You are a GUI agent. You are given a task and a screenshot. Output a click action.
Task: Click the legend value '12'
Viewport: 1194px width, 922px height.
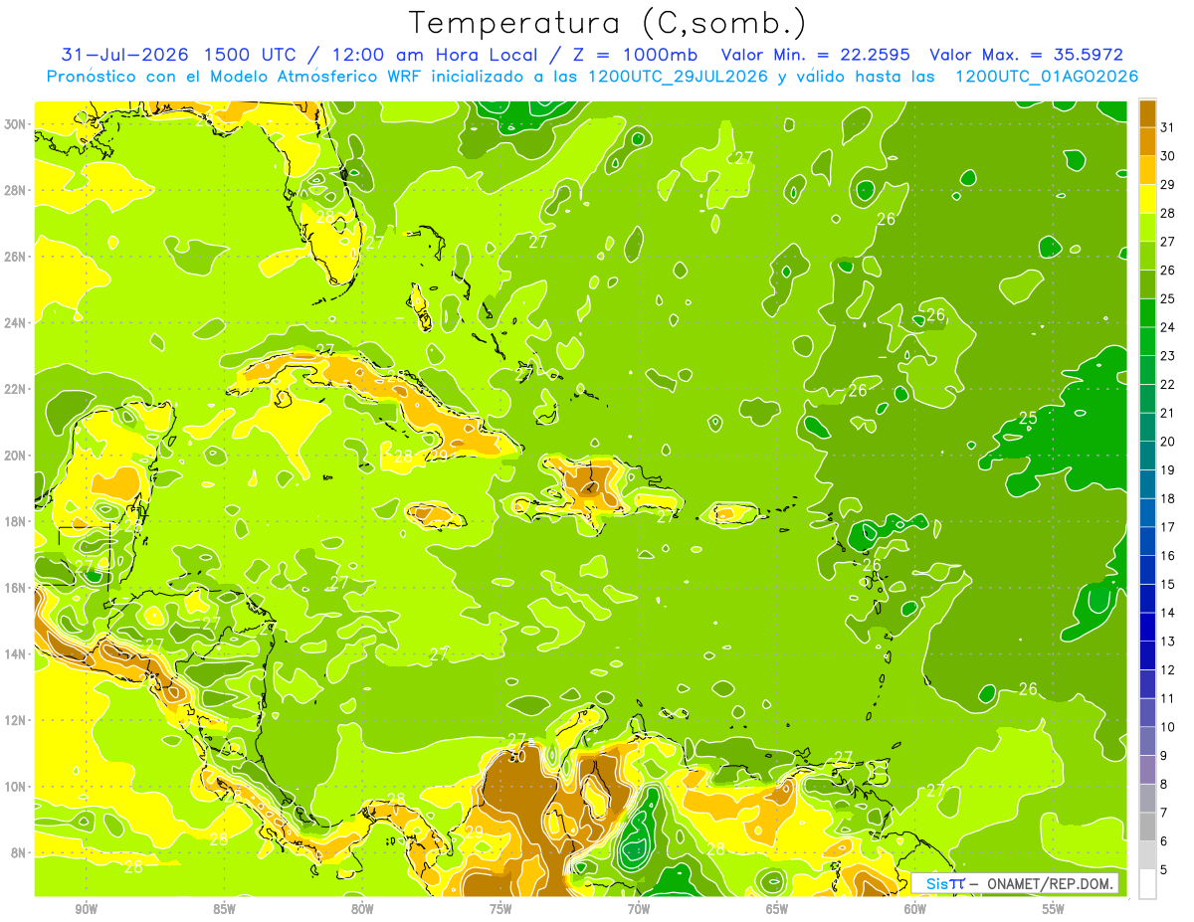pyautogui.click(x=1167, y=669)
